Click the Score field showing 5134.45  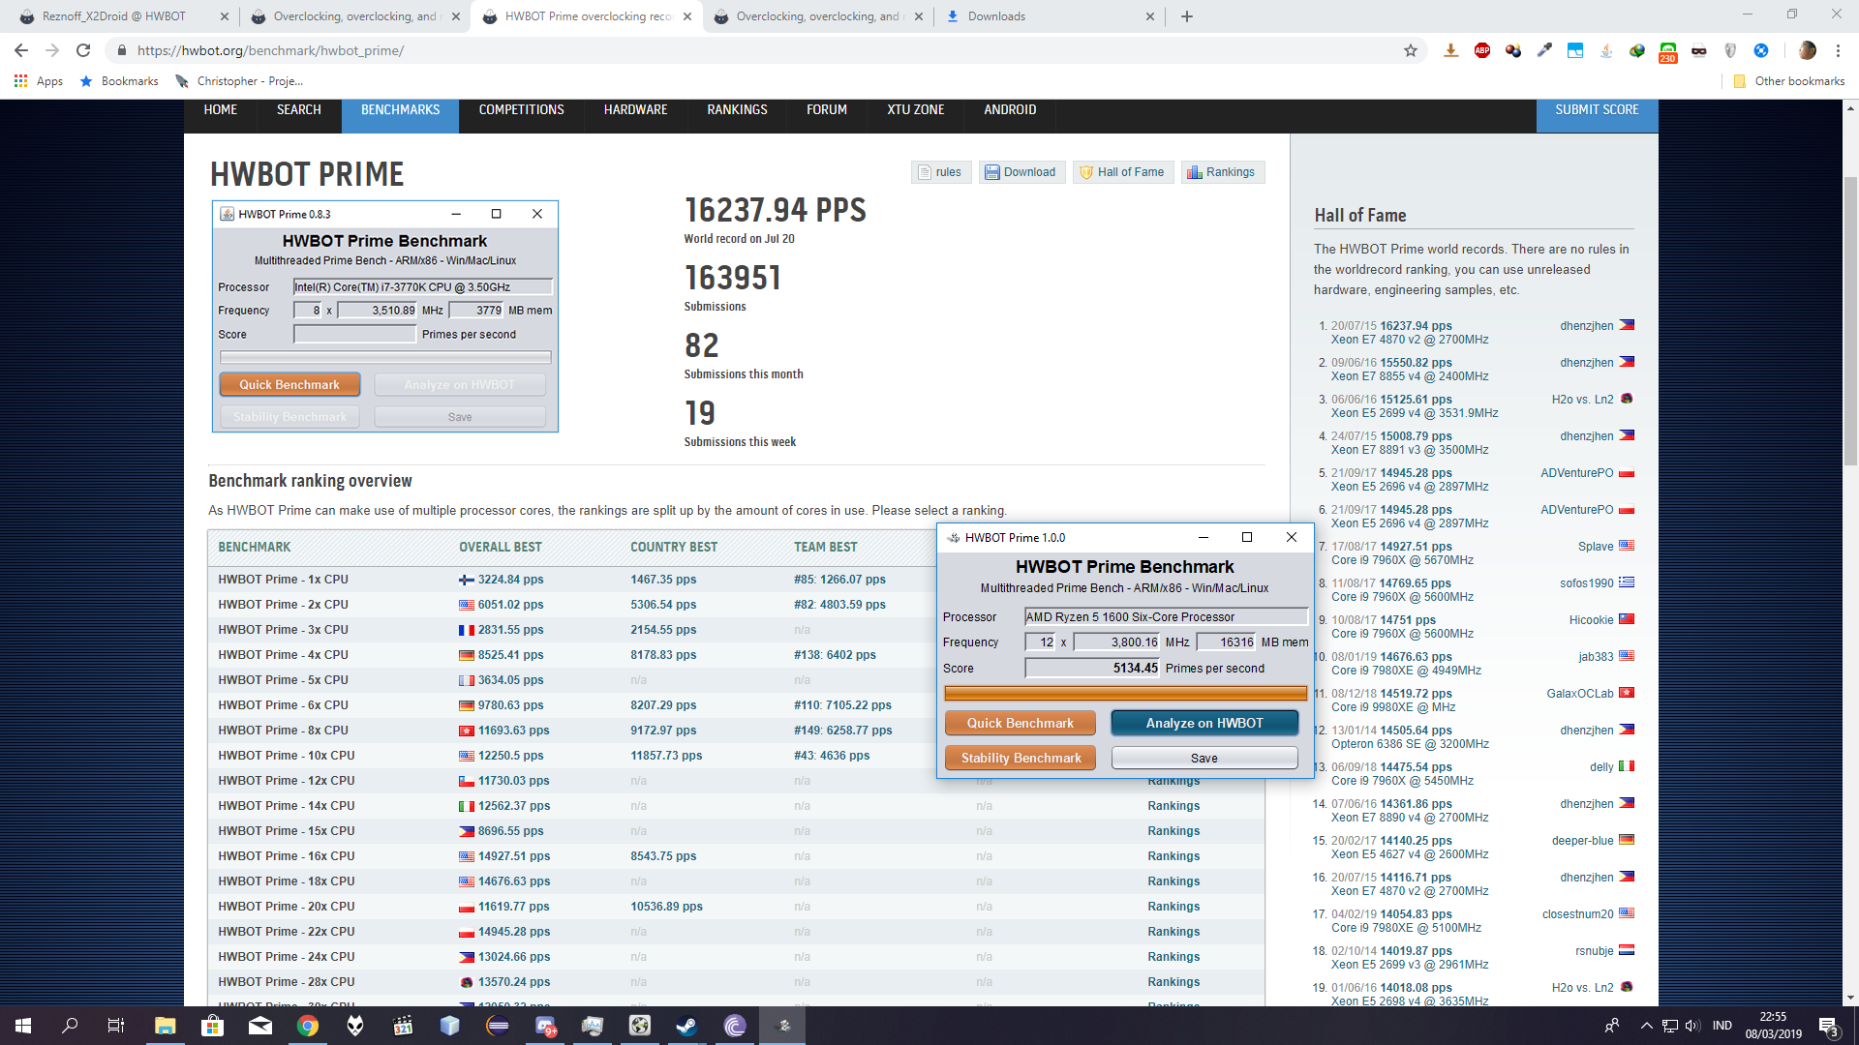click(x=1092, y=669)
